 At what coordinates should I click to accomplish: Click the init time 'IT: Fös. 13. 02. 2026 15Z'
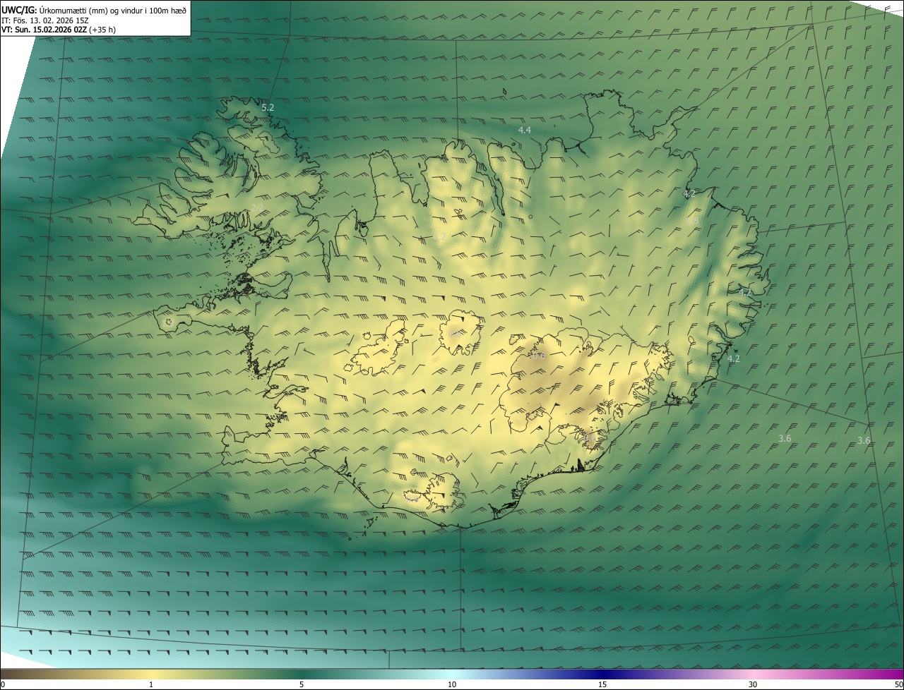click(45, 20)
